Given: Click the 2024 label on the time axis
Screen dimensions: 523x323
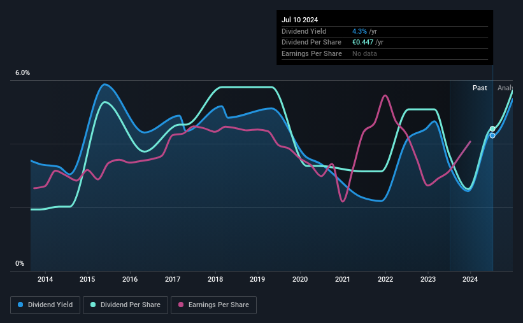Looking at the screenshot, I should tap(470, 279).
